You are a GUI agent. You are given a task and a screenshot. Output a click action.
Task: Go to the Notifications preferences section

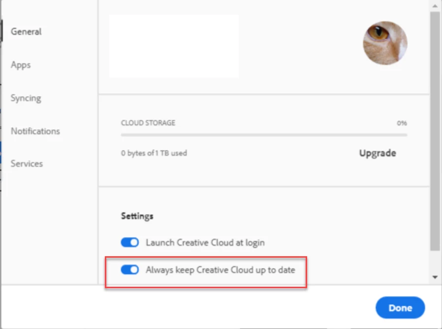pos(35,131)
